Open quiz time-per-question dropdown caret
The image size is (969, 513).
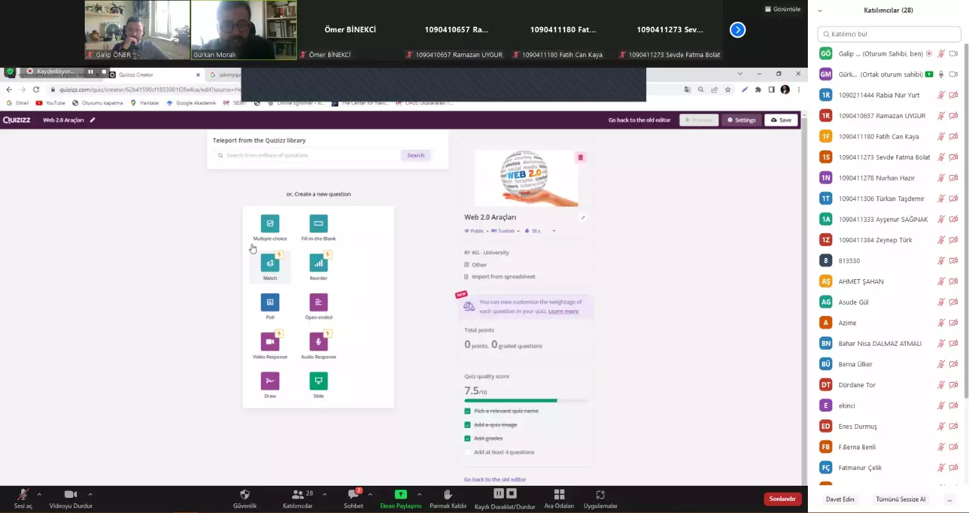[554, 231]
